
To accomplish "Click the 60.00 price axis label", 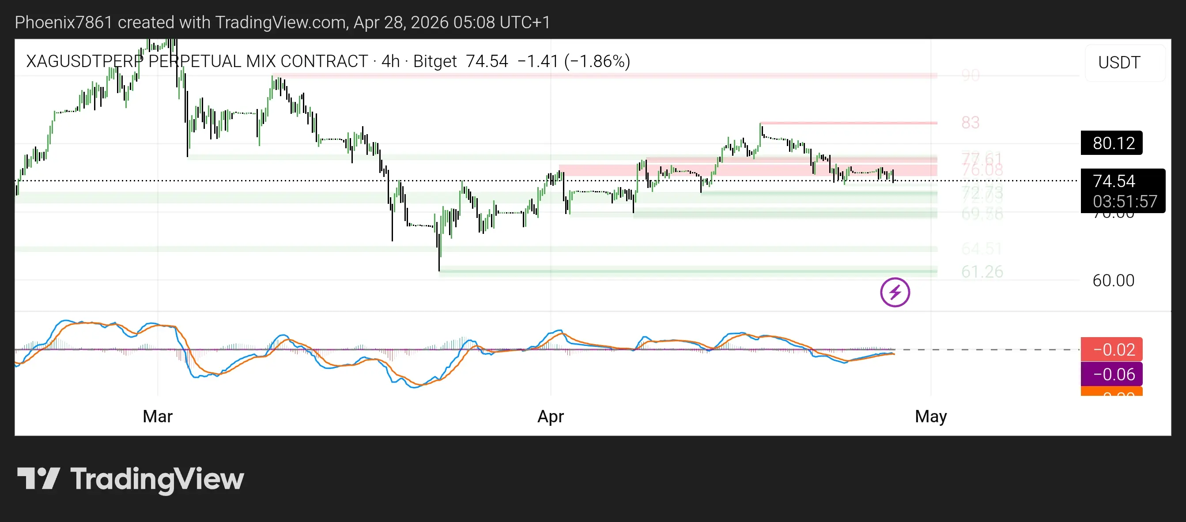I will point(1113,281).
